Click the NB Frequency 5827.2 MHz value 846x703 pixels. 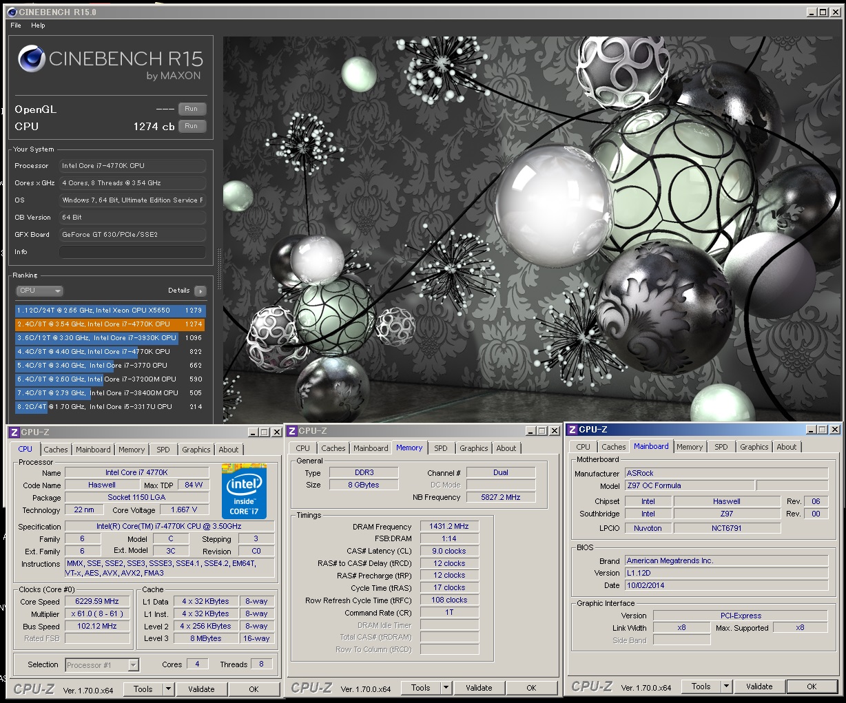[501, 497]
